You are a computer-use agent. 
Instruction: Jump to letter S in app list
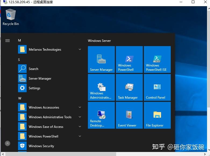click(19, 60)
